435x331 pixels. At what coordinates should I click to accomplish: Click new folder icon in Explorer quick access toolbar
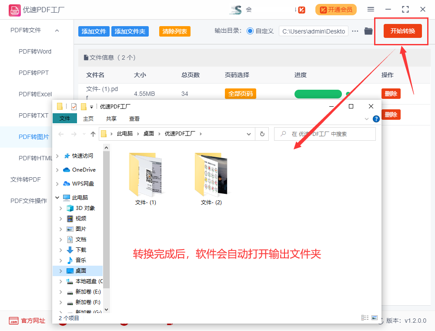(84, 107)
